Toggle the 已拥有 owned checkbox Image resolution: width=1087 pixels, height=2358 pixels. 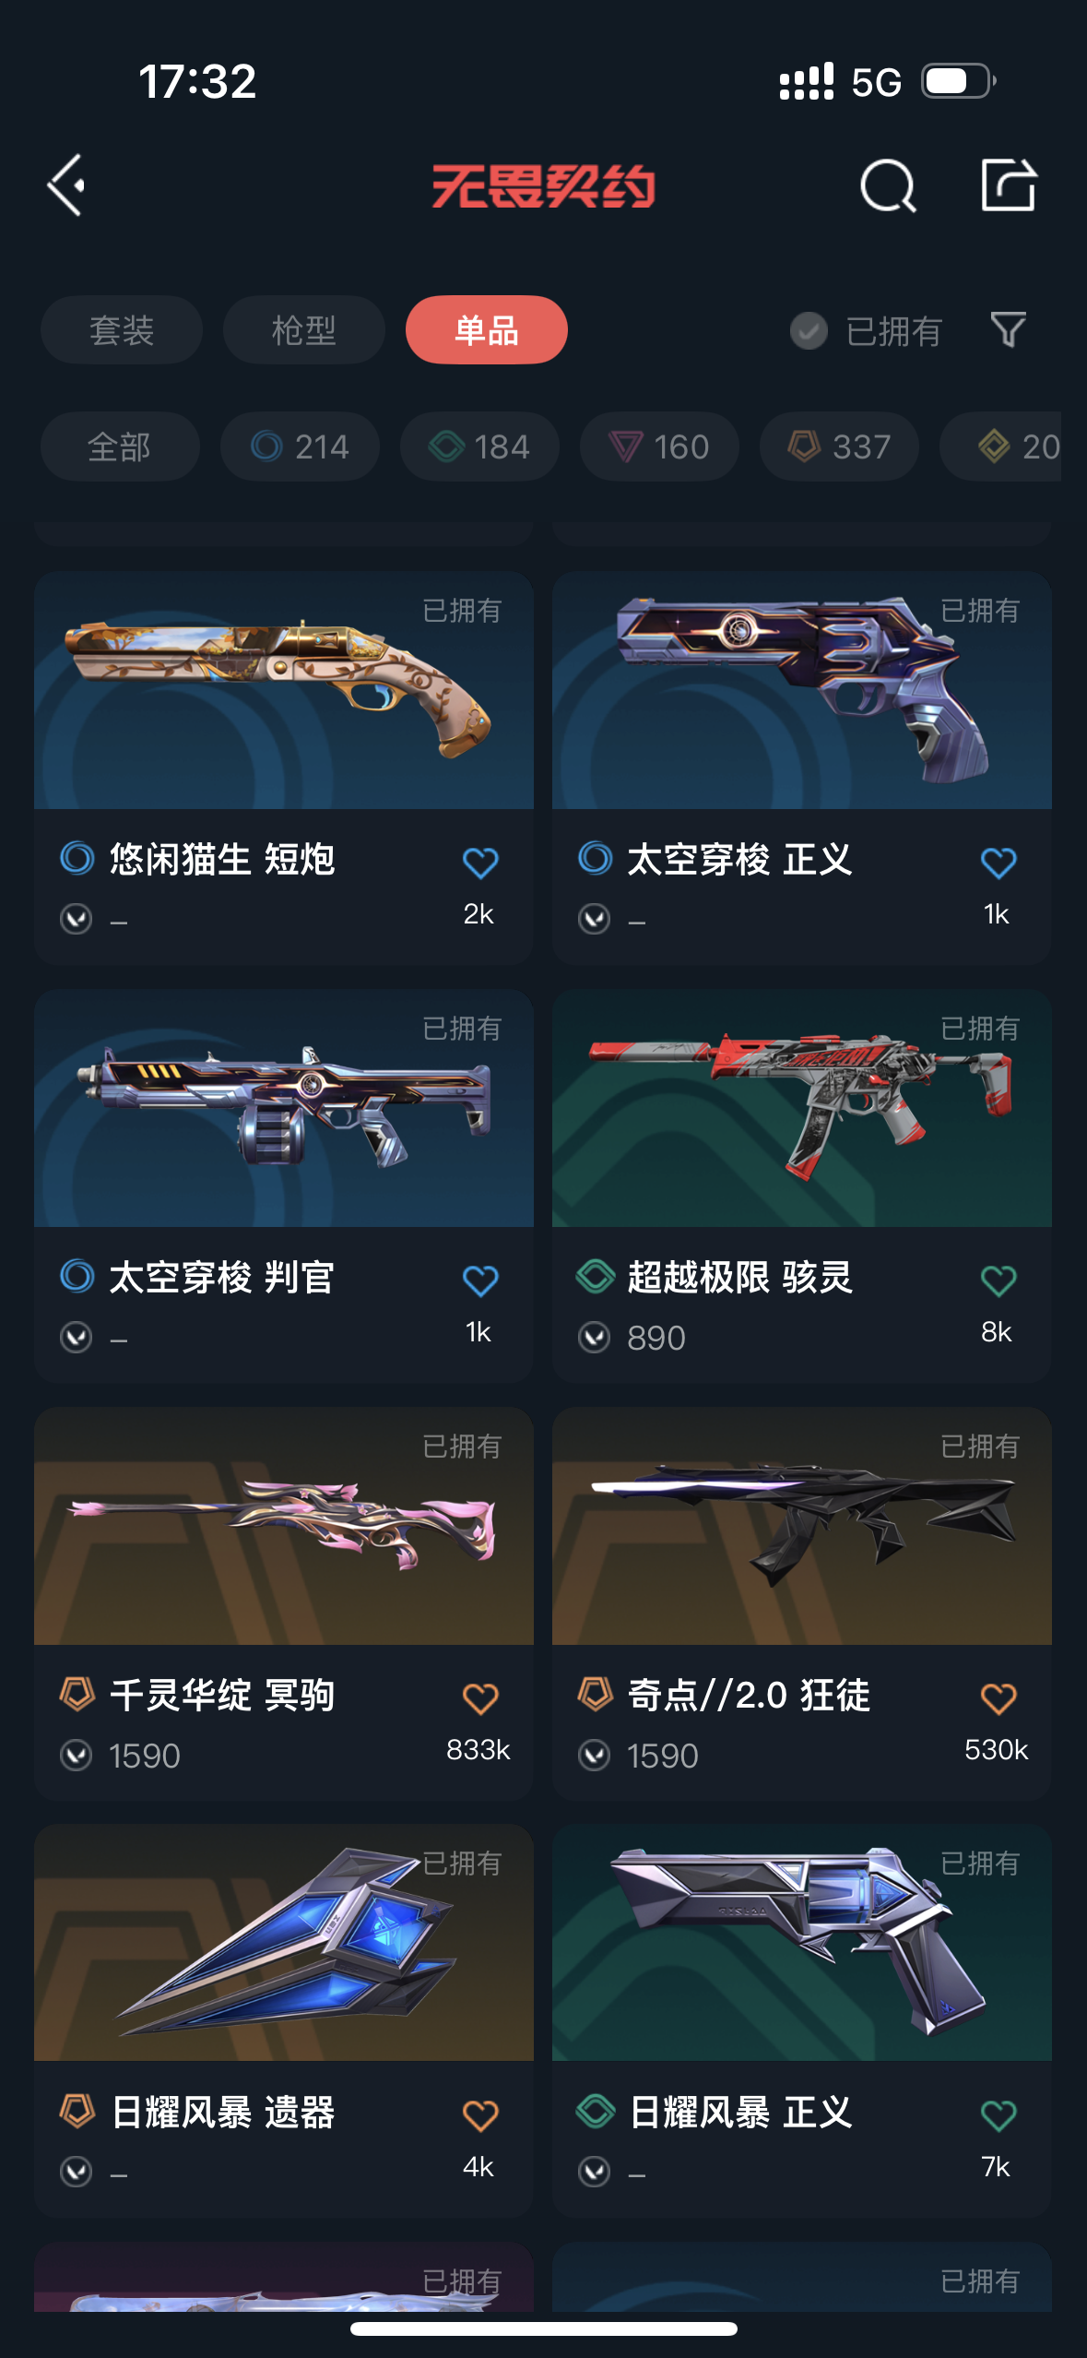tap(809, 330)
